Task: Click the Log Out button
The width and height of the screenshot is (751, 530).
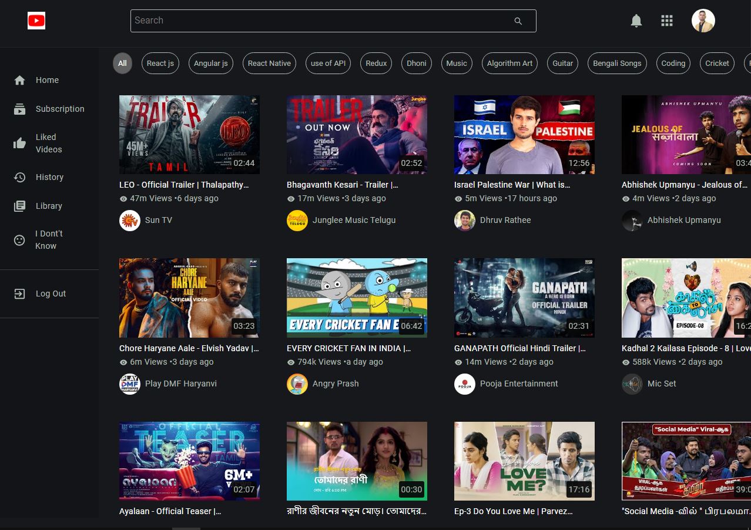Action: click(51, 294)
